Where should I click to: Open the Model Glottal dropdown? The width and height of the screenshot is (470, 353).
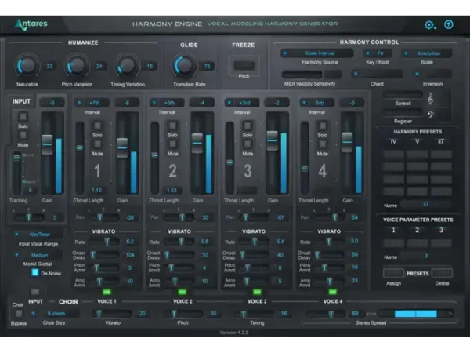tap(38, 255)
